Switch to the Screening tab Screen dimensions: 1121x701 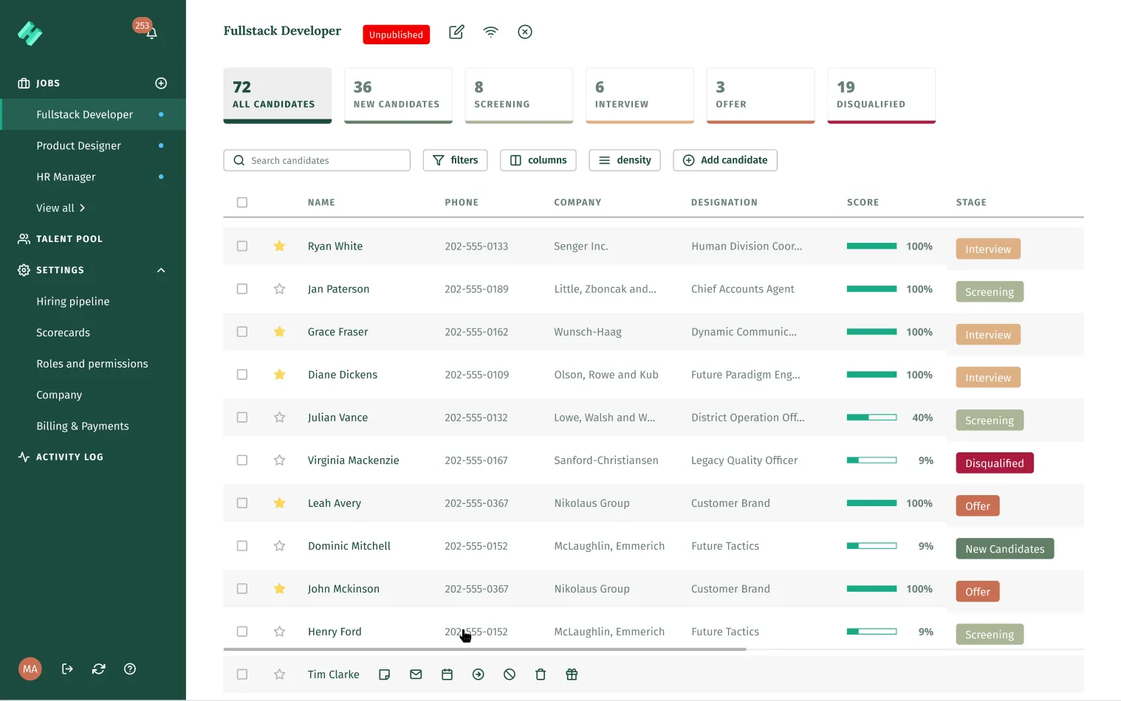point(519,95)
